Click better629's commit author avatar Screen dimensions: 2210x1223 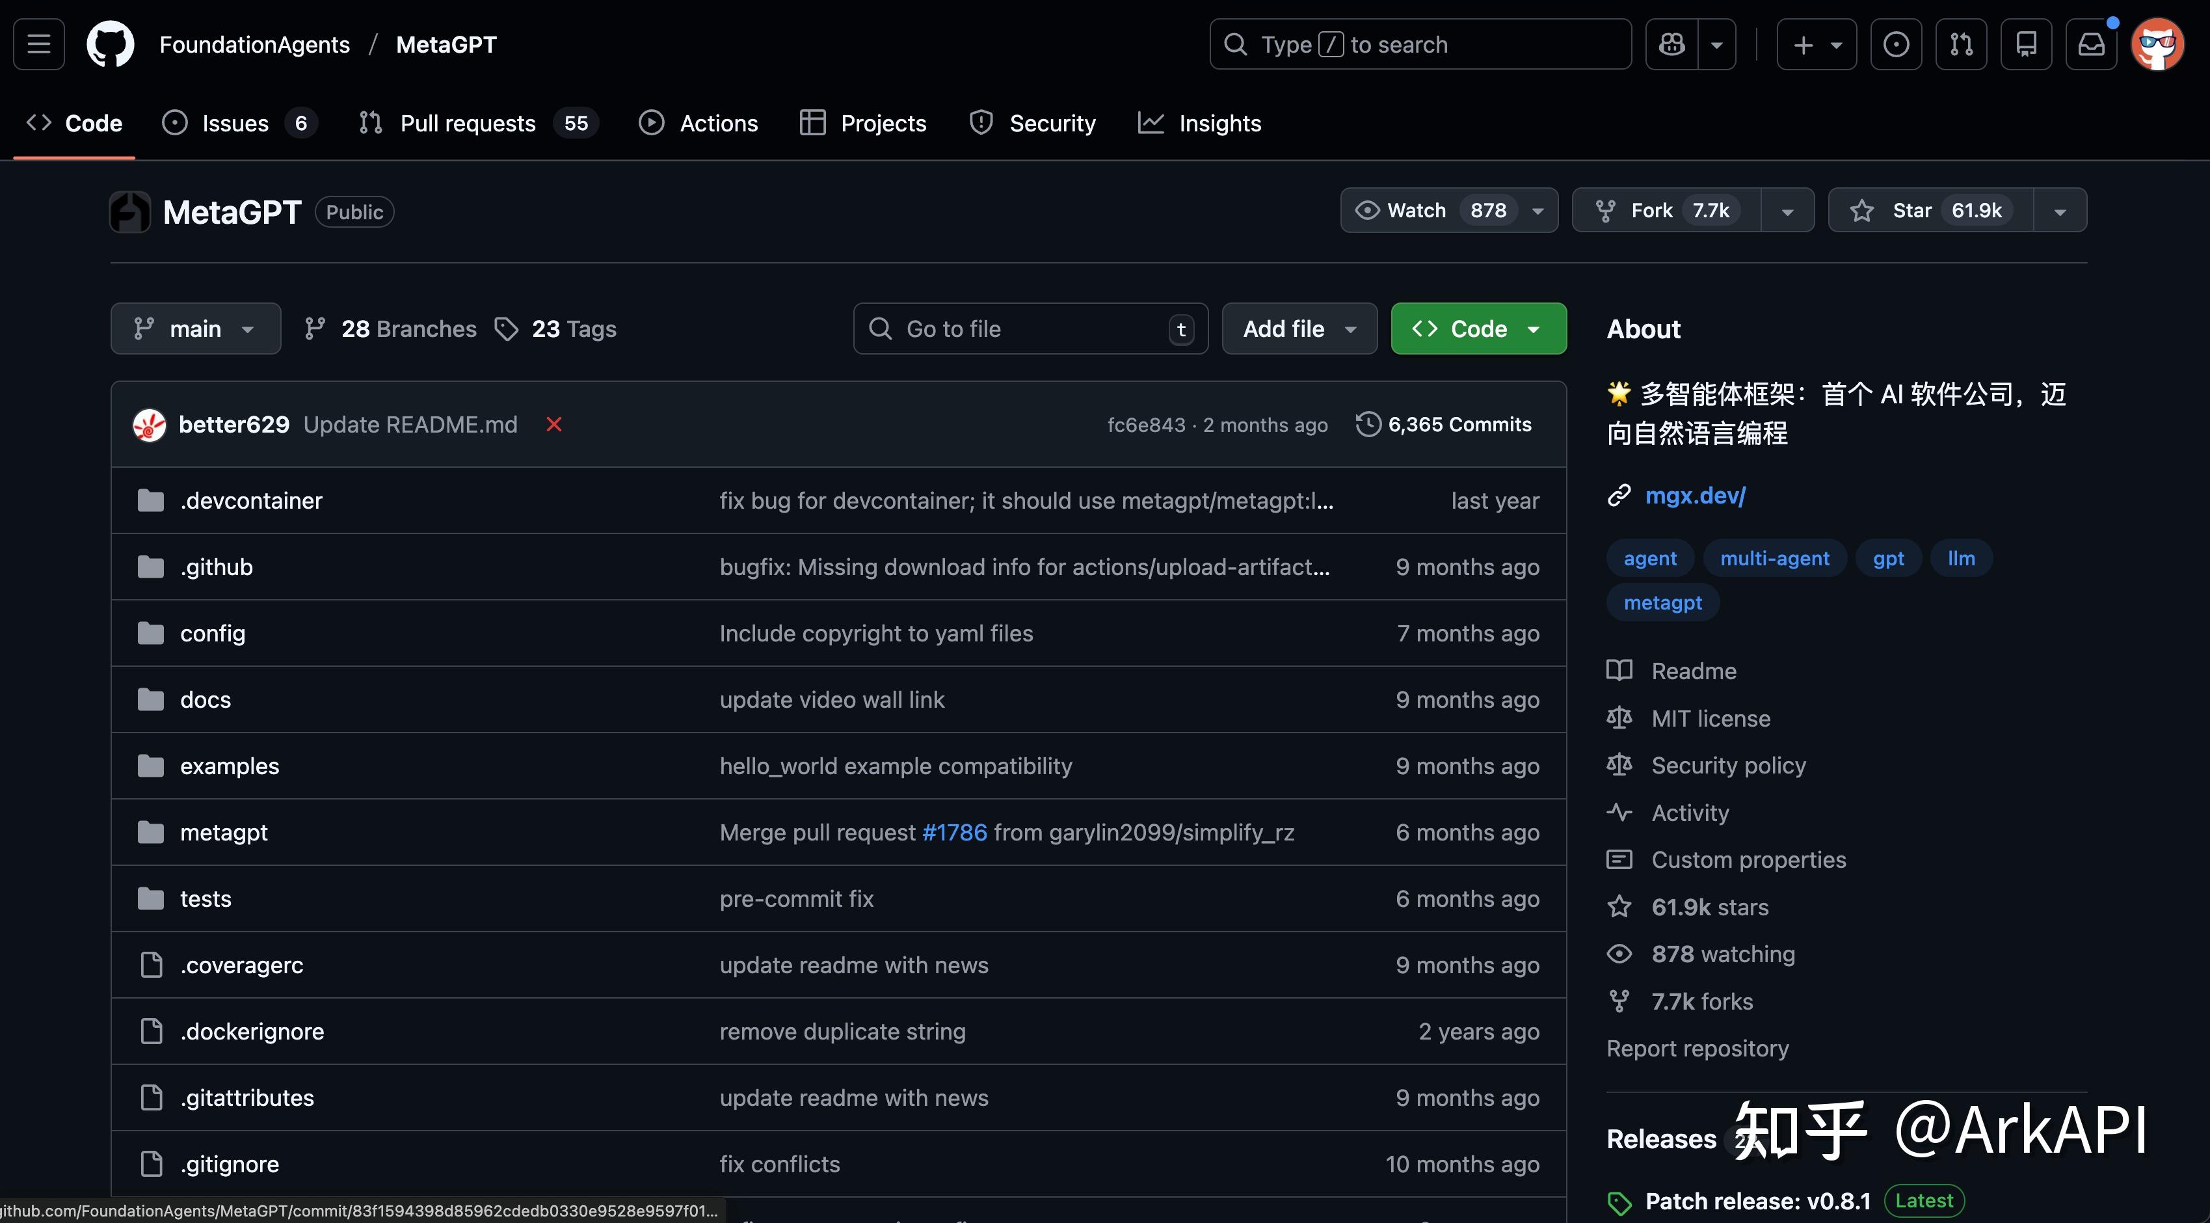pos(150,425)
